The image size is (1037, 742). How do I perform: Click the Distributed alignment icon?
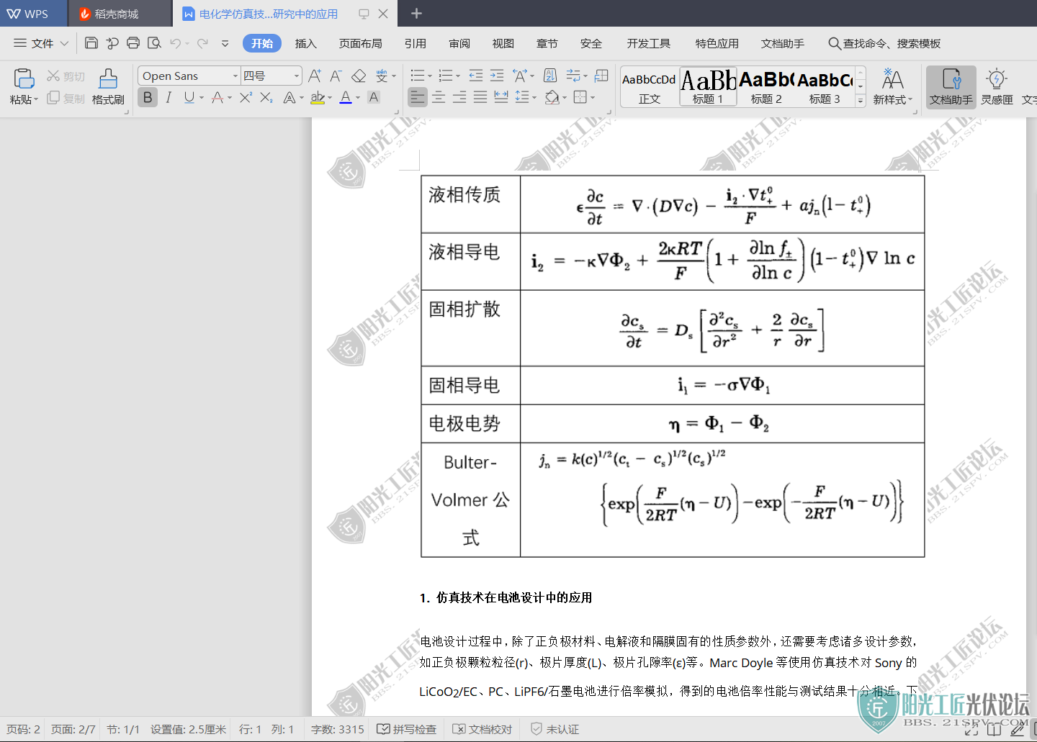[x=501, y=97]
